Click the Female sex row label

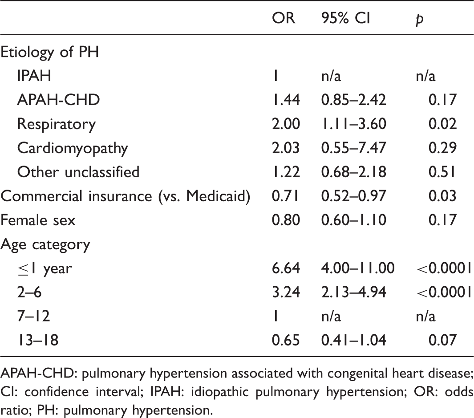click(x=38, y=220)
